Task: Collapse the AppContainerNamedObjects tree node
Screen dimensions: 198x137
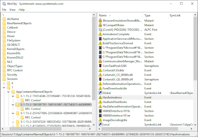Action: point(8,92)
